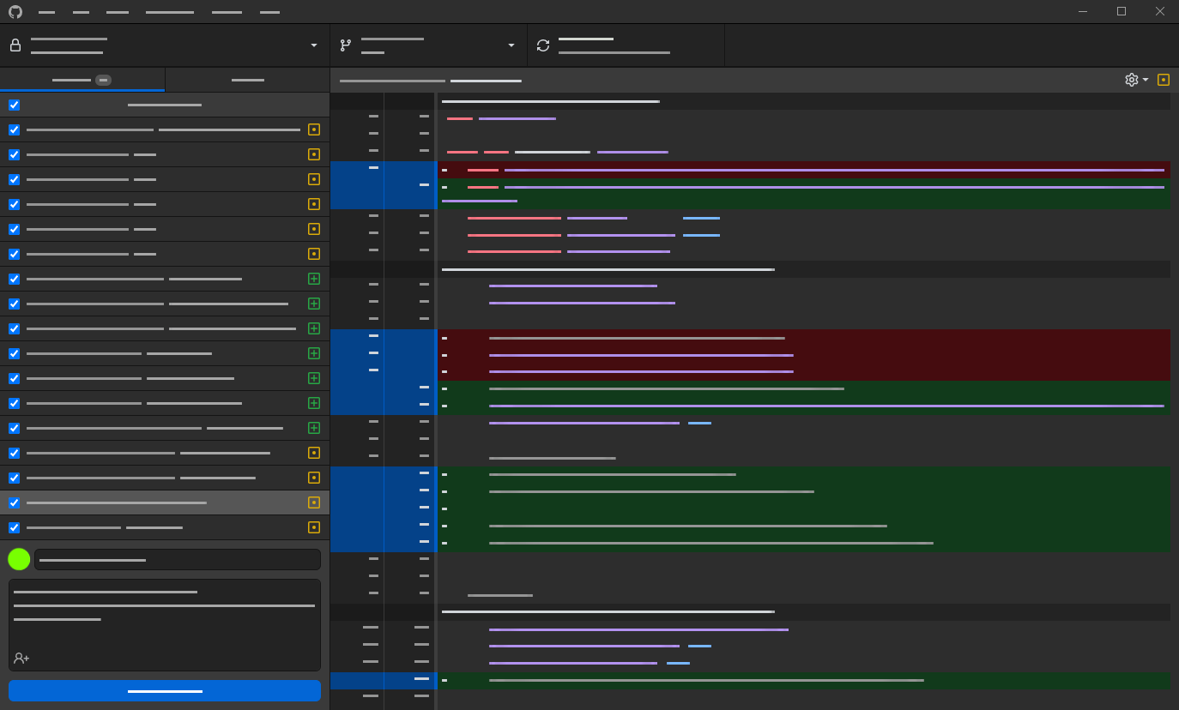The height and width of the screenshot is (710, 1179).
Task: Open the dropdown caret next to the diff gear
Action: pos(1146,80)
